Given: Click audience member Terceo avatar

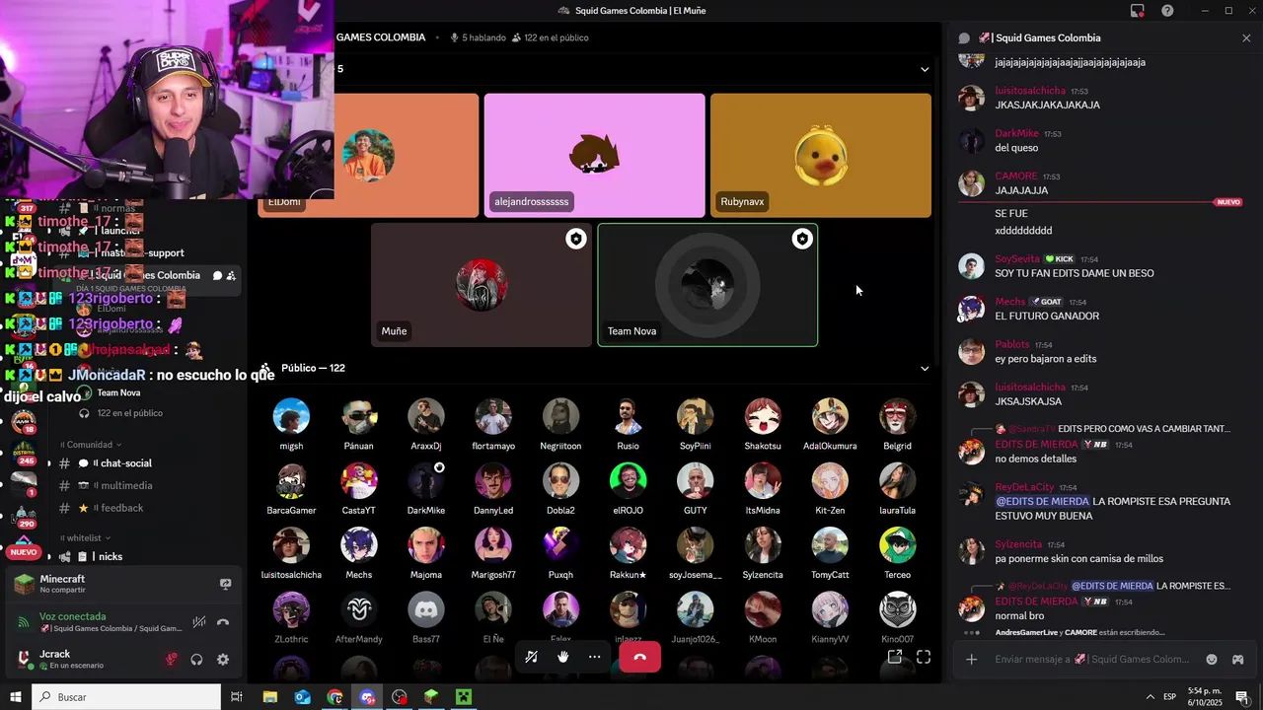Looking at the screenshot, I should coord(897,545).
